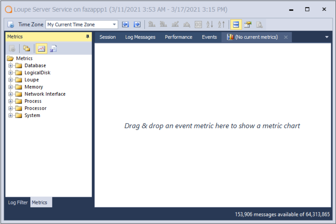Screen dimensions: 336x224
Task: Click the stacked folders icon in Metrics panel
Action: (26, 49)
